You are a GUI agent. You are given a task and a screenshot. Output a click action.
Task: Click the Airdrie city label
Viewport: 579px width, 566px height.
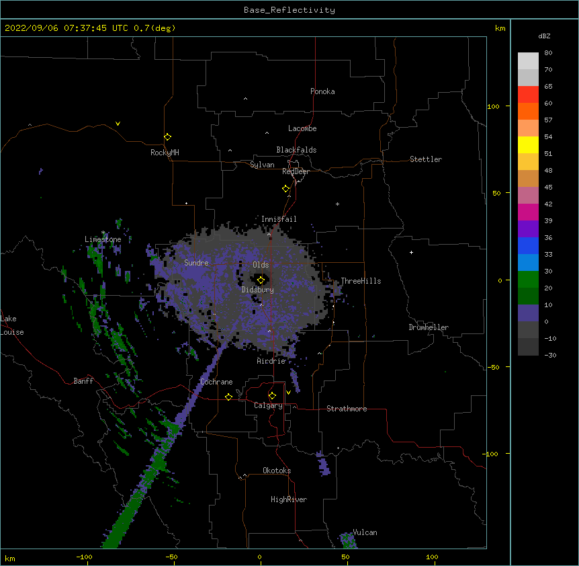tap(271, 361)
